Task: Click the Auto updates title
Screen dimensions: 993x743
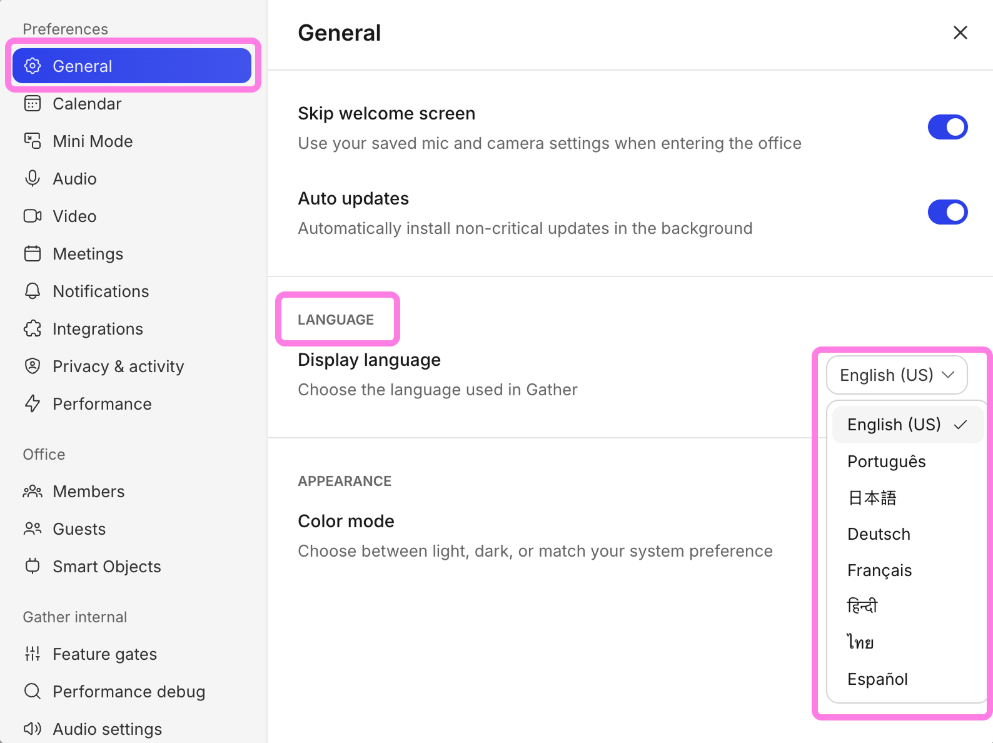Action: 353,198
